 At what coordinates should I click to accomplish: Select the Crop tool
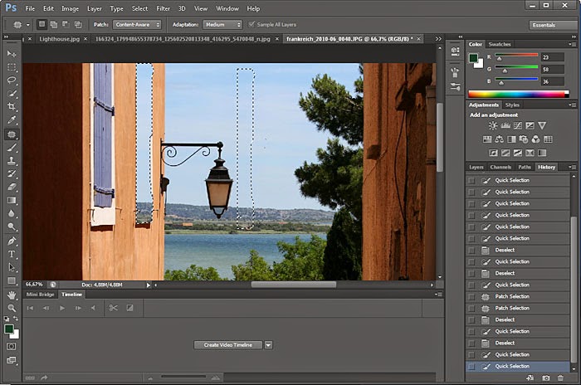[x=12, y=107]
